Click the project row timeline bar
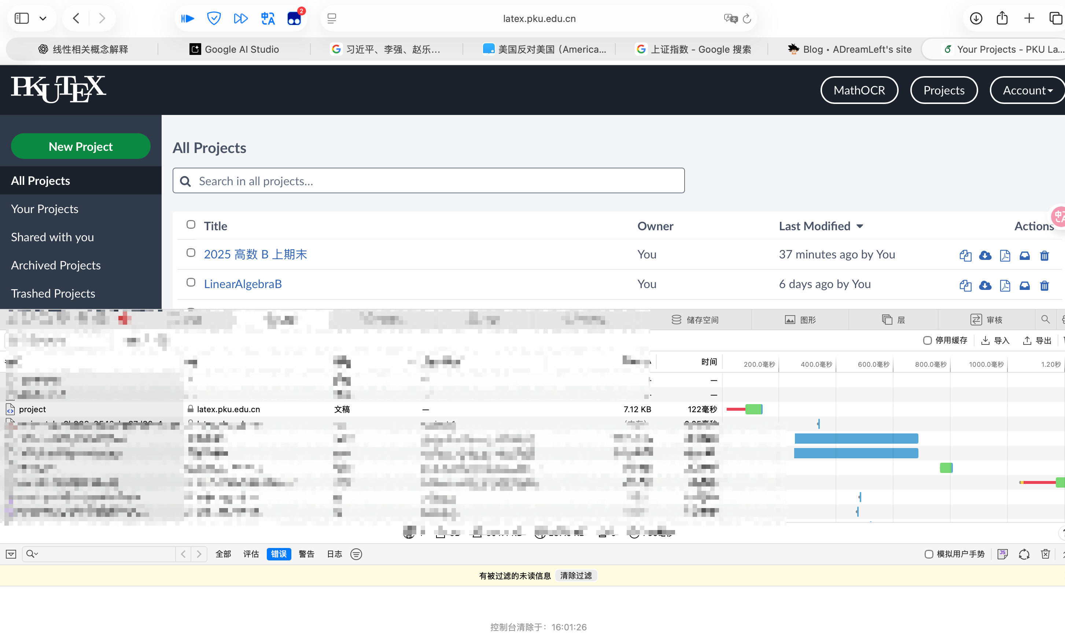 coord(753,409)
